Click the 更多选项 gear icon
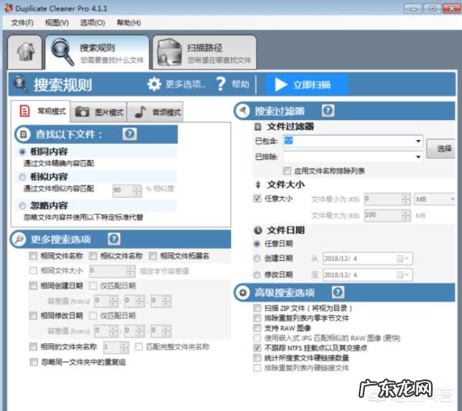Image resolution: width=462 pixels, height=411 pixels. [154, 85]
